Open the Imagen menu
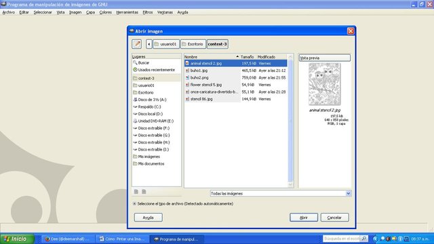The height and width of the screenshot is (244, 434). [75, 12]
